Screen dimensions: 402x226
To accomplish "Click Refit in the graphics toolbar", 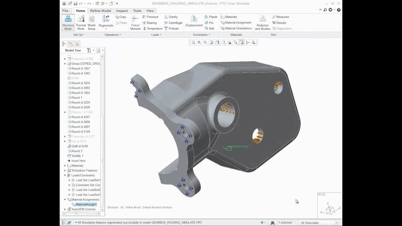I will (x=193, y=42).
